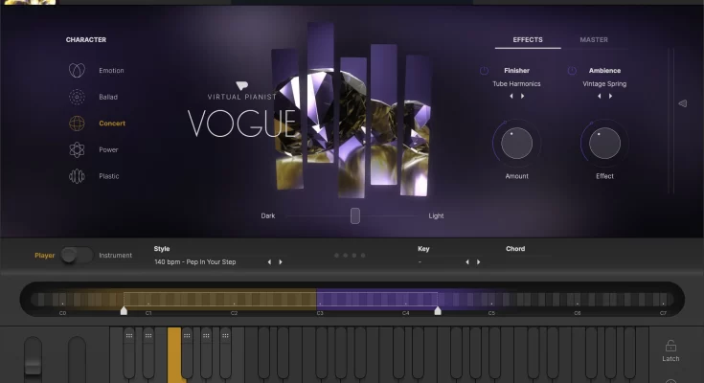
Task: Click next arrow for Vintage Spring ambience
Action: click(610, 97)
